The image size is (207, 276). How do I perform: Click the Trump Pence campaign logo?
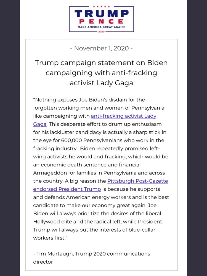101,19
